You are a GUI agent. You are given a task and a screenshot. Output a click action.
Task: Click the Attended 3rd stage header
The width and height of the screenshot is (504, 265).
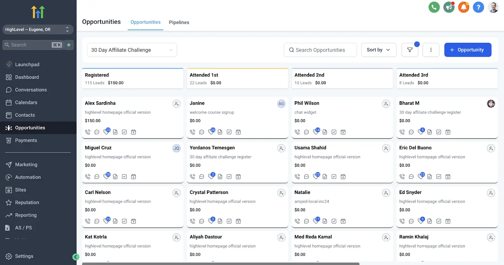pyautogui.click(x=447, y=79)
